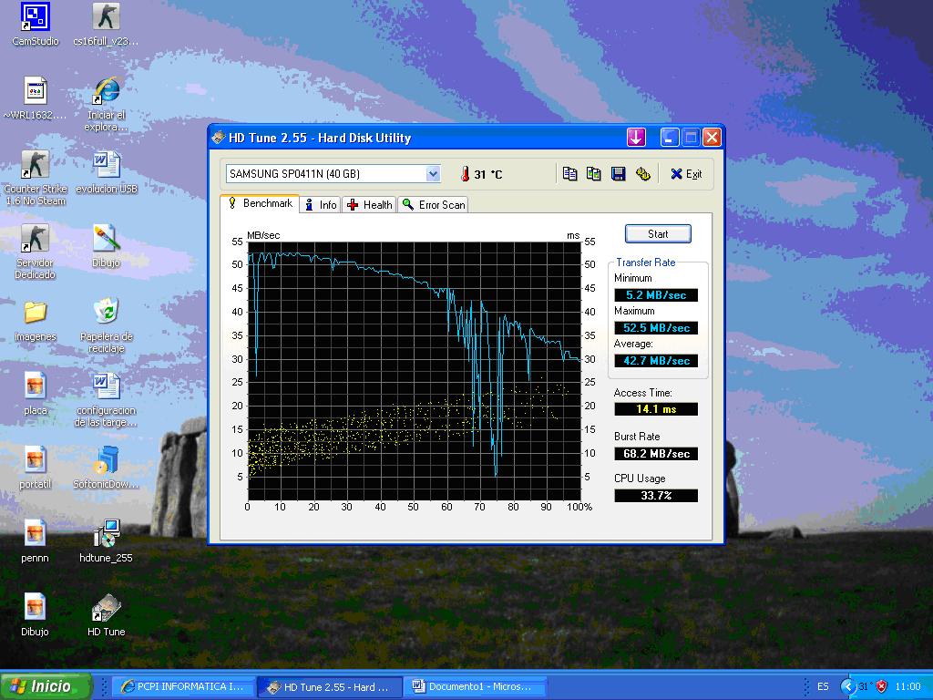Switch to the Health tab
This screenshot has height=700, width=933.
370,205
